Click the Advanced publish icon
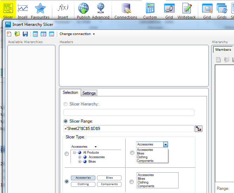Screen dimensions: 234x193 tap(101, 8)
